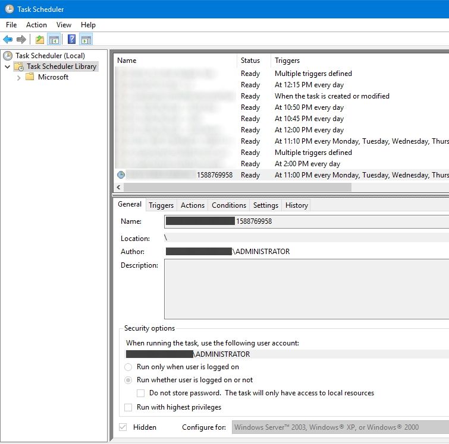This screenshot has height=444, width=449.
Task: Select the task running at 12:00 PM every day
Action: (282, 130)
